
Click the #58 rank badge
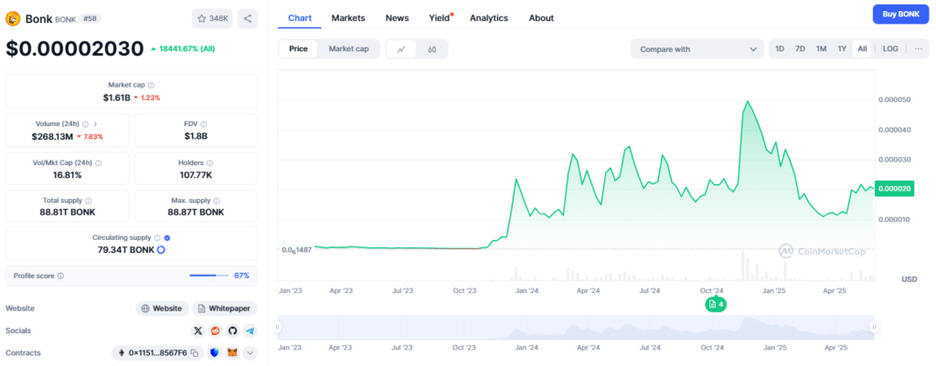tap(91, 18)
